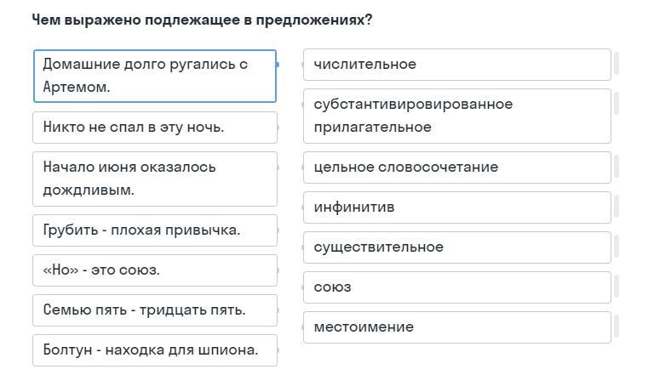Choose 'субстантивированное прилагательное' answer option

coord(457,116)
